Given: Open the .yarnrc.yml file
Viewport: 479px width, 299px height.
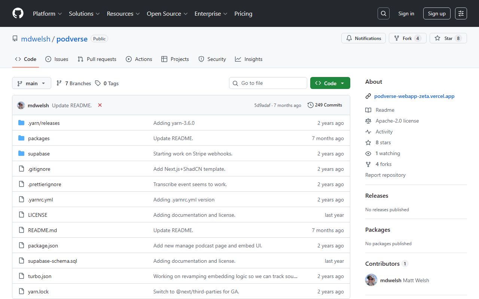Looking at the screenshot, I should tap(40, 200).
